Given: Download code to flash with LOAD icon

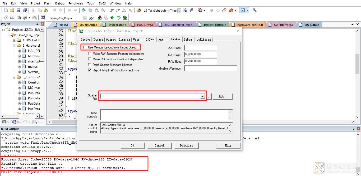Looking at the screenshot, I should point(43,18).
